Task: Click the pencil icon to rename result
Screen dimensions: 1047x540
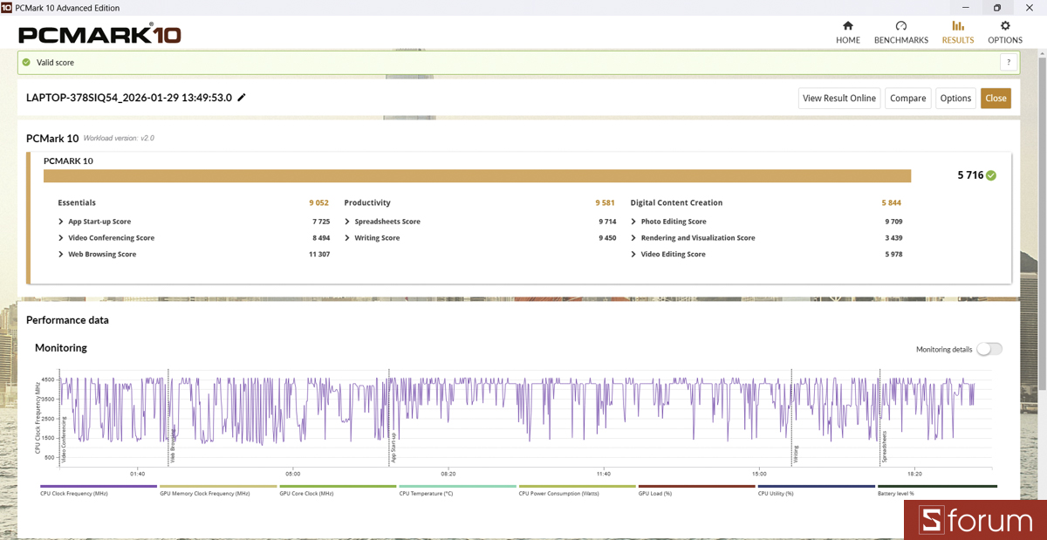Action: 242,98
